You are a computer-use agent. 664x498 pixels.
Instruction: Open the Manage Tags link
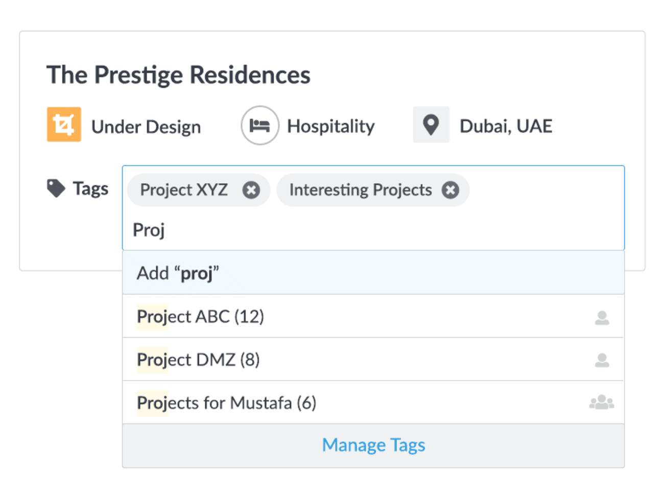[373, 445]
